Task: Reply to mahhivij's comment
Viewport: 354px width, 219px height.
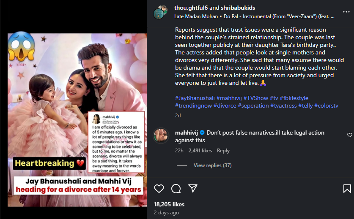Action: coord(223,151)
